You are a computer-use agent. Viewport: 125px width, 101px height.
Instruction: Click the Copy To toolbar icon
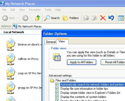pyautogui.click(x=95, y=18)
